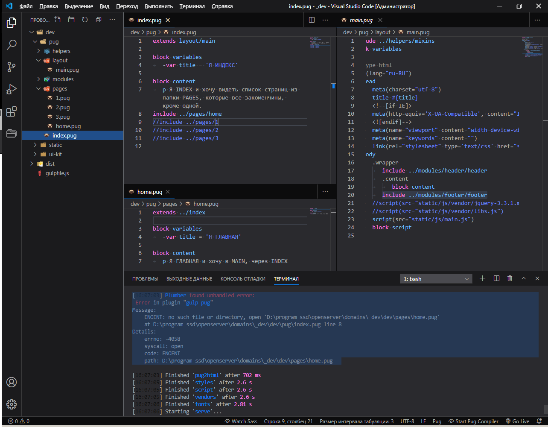The width and height of the screenshot is (548, 427).
Task: Split the terminal panel
Action: point(496,278)
